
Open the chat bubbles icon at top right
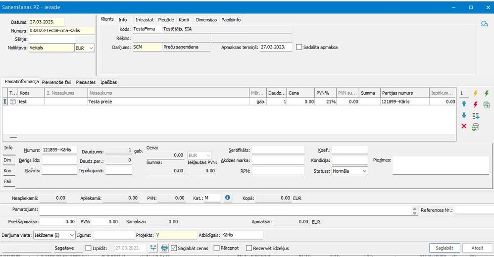click(484, 24)
